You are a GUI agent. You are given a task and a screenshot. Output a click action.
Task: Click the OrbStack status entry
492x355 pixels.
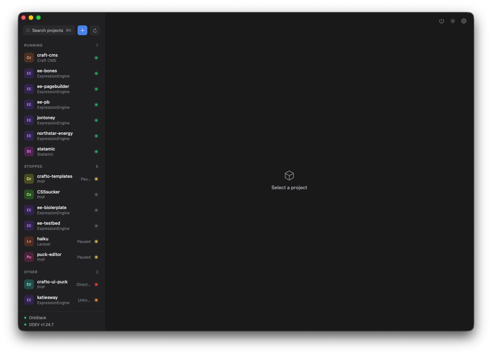coord(35,318)
